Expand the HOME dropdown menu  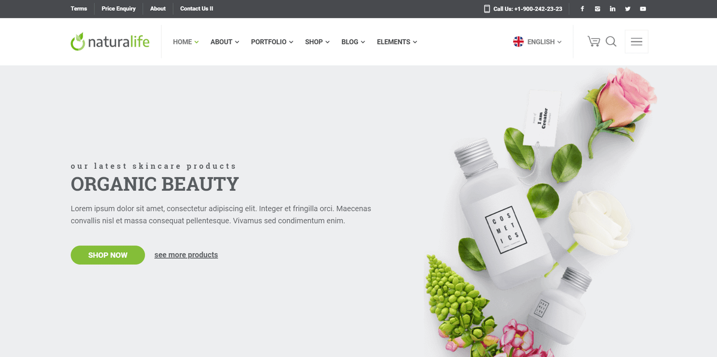click(x=186, y=42)
